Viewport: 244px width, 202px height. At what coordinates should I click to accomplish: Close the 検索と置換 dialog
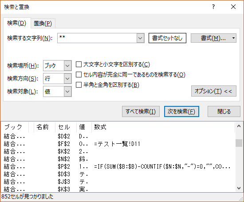coord(233,7)
